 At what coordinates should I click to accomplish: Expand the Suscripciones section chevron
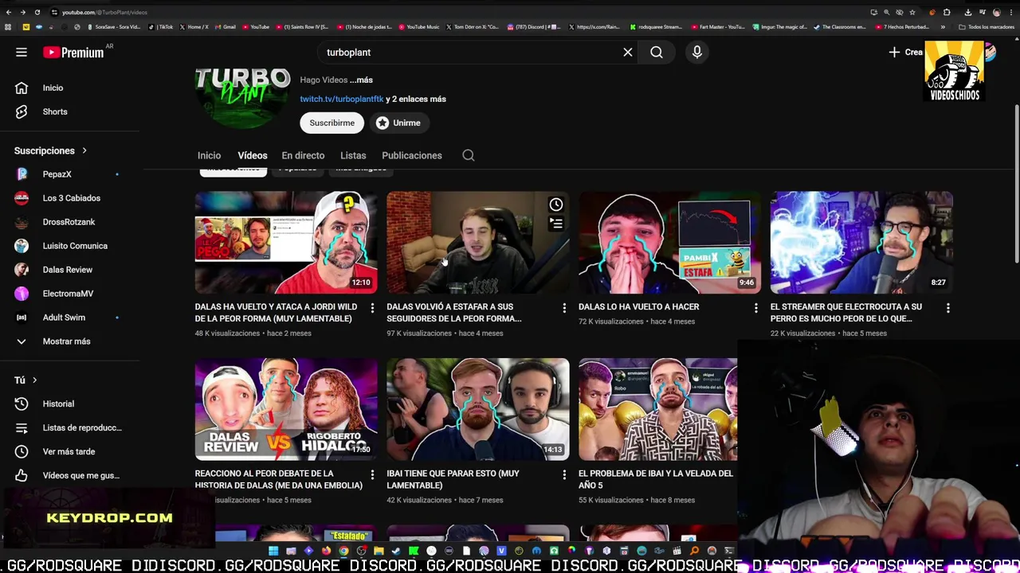84,150
